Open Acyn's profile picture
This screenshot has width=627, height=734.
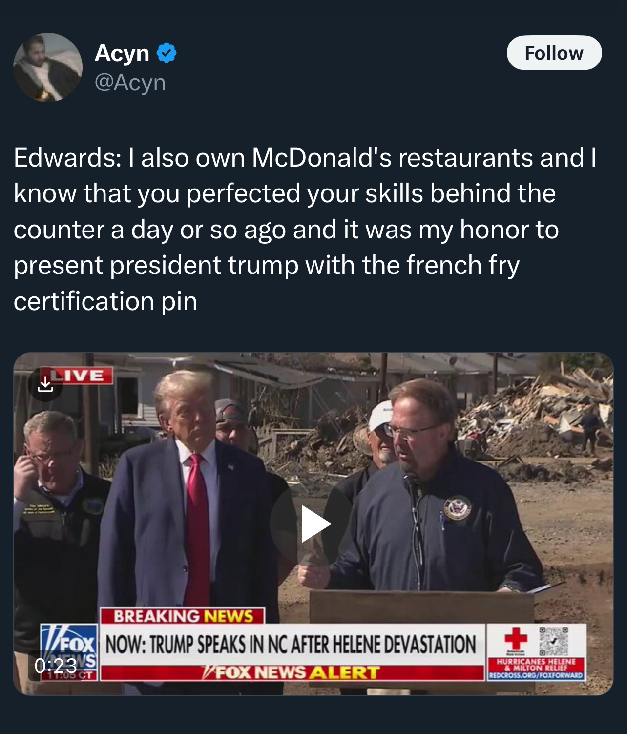tap(48, 67)
